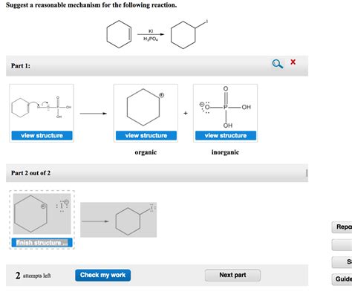The image size is (352, 306).
Task: Select the iodocyclohexane product image
Action: (118, 220)
